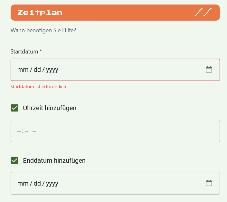
Task: Open the Enddatum calendar picker icon
Action: click(x=209, y=183)
